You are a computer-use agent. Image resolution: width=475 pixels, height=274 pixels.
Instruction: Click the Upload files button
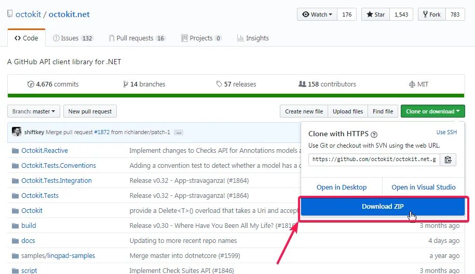click(x=348, y=111)
